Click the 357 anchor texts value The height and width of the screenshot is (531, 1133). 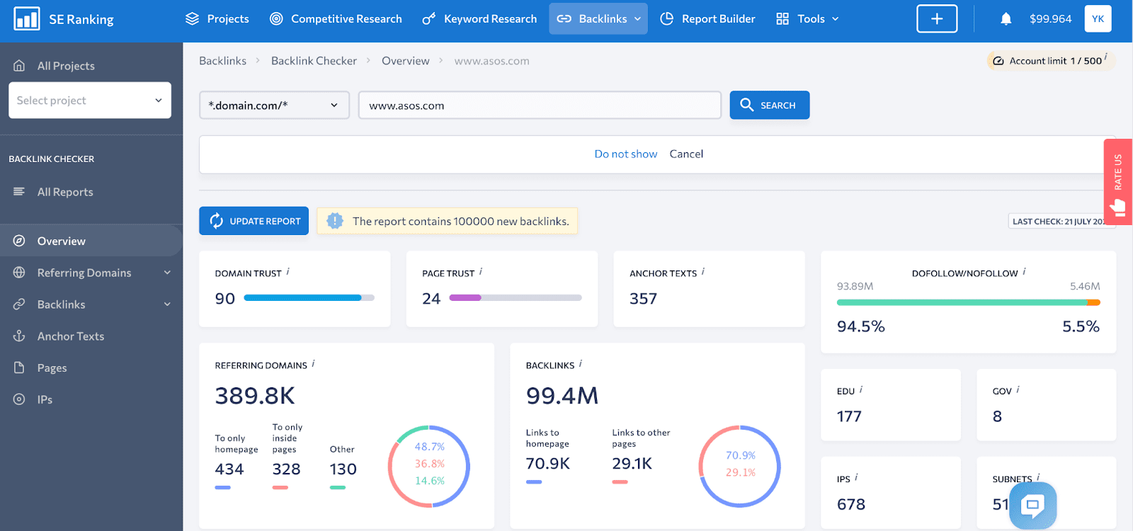tap(643, 299)
